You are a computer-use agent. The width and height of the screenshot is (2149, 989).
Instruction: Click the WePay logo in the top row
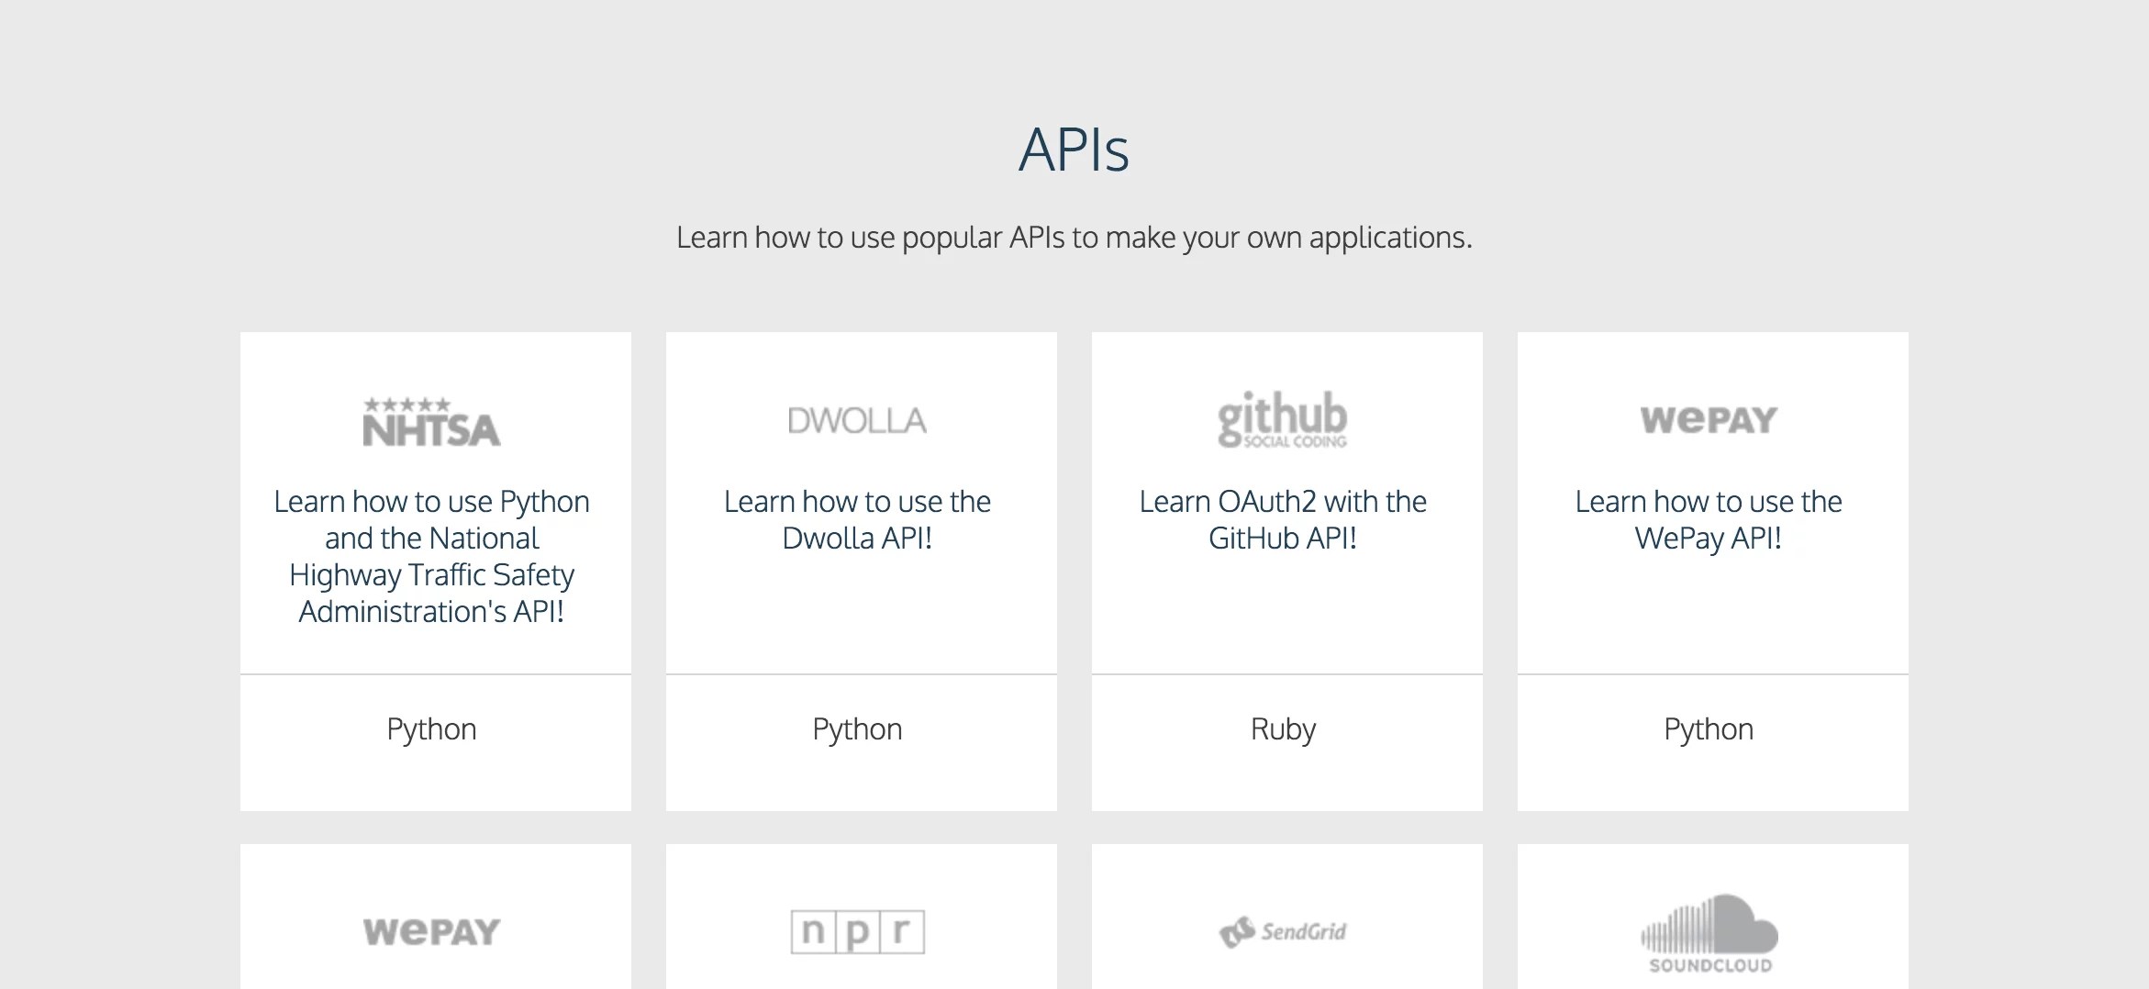pyautogui.click(x=1709, y=420)
